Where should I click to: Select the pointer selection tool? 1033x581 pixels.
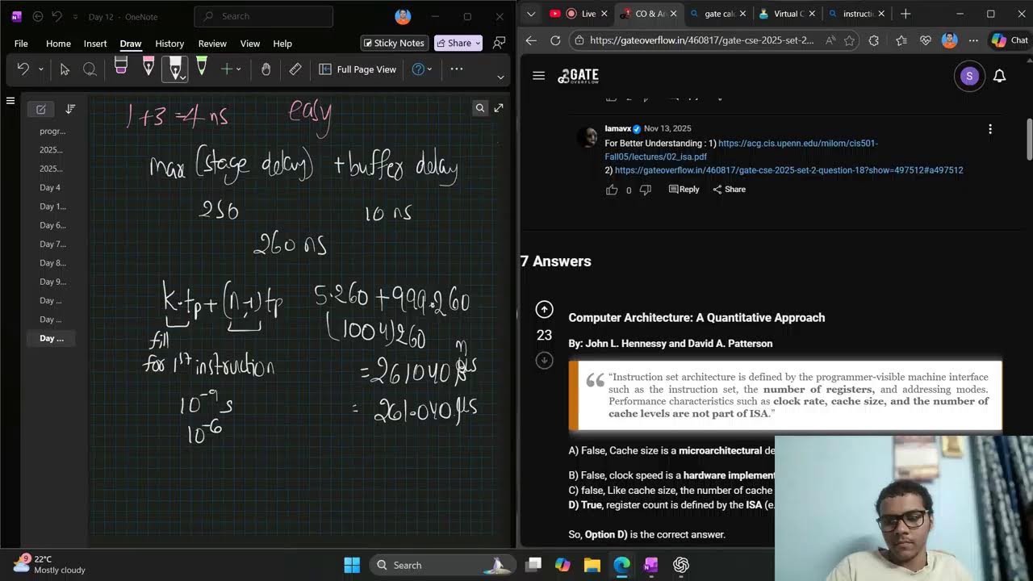tap(65, 69)
